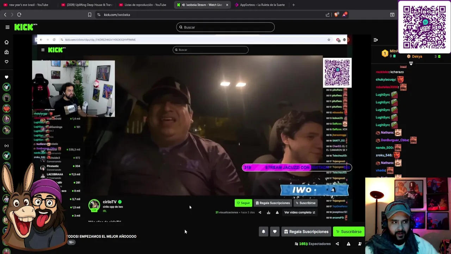The width and height of the screenshot is (451, 254).
Task: Click the live-broadcast icon in sidebar
Action: coord(6,146)
